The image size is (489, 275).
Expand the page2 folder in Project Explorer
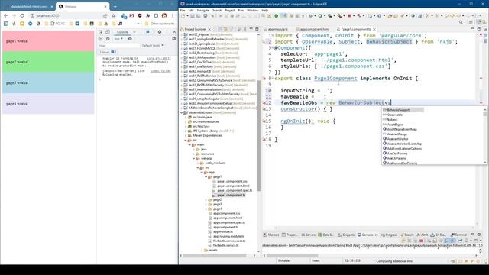point(206,199)
